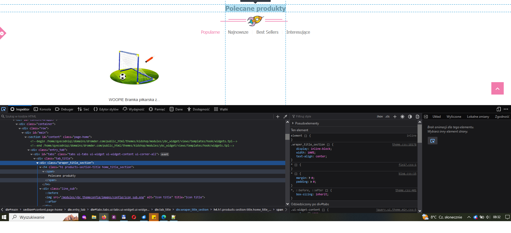Open the Wyliczone tab
The height and width of the screenshot is (233, 511).
pyautogui.click(x=454, y=117)
